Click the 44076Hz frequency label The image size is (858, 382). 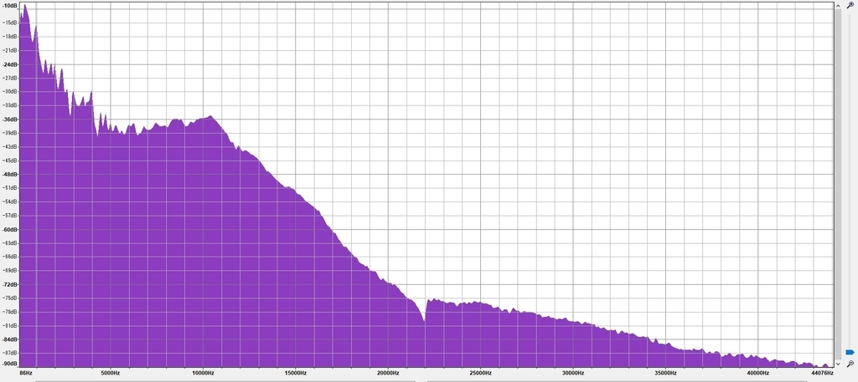pyautogui.click(x=823, y=373)
